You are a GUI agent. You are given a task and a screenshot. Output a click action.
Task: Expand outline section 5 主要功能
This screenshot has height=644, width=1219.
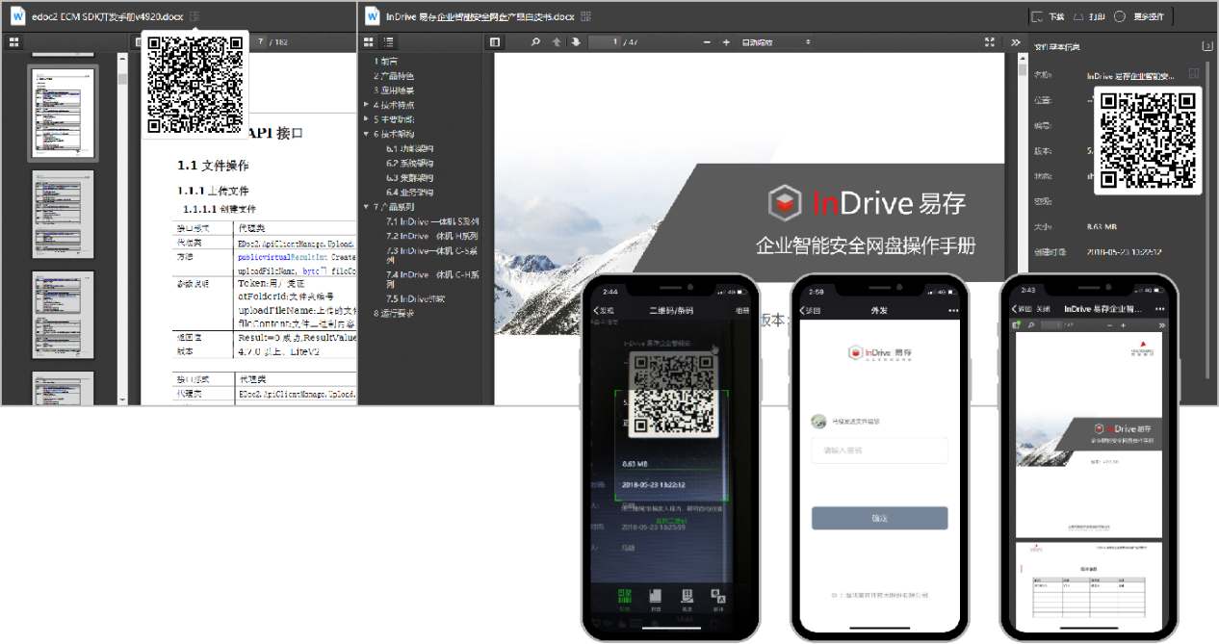366,119
